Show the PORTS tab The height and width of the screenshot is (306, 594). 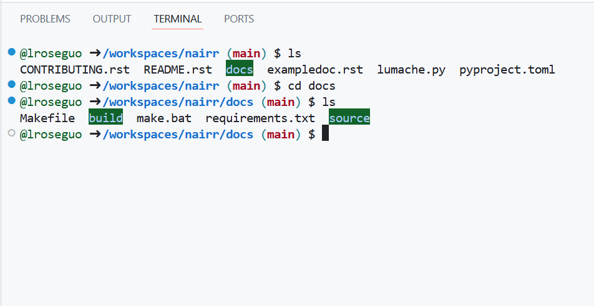(239, 19)
